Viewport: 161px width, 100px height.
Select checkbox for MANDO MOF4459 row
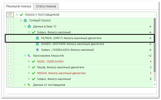coord(10,44)
